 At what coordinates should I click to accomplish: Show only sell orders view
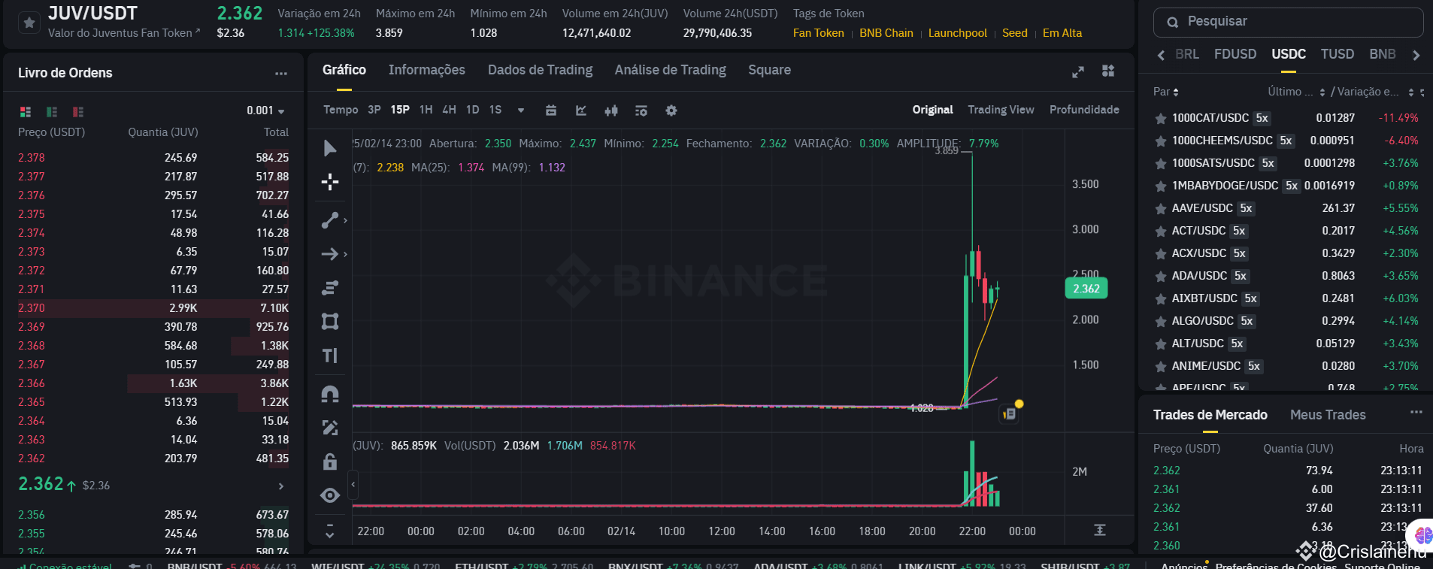(x=78, y=111)
